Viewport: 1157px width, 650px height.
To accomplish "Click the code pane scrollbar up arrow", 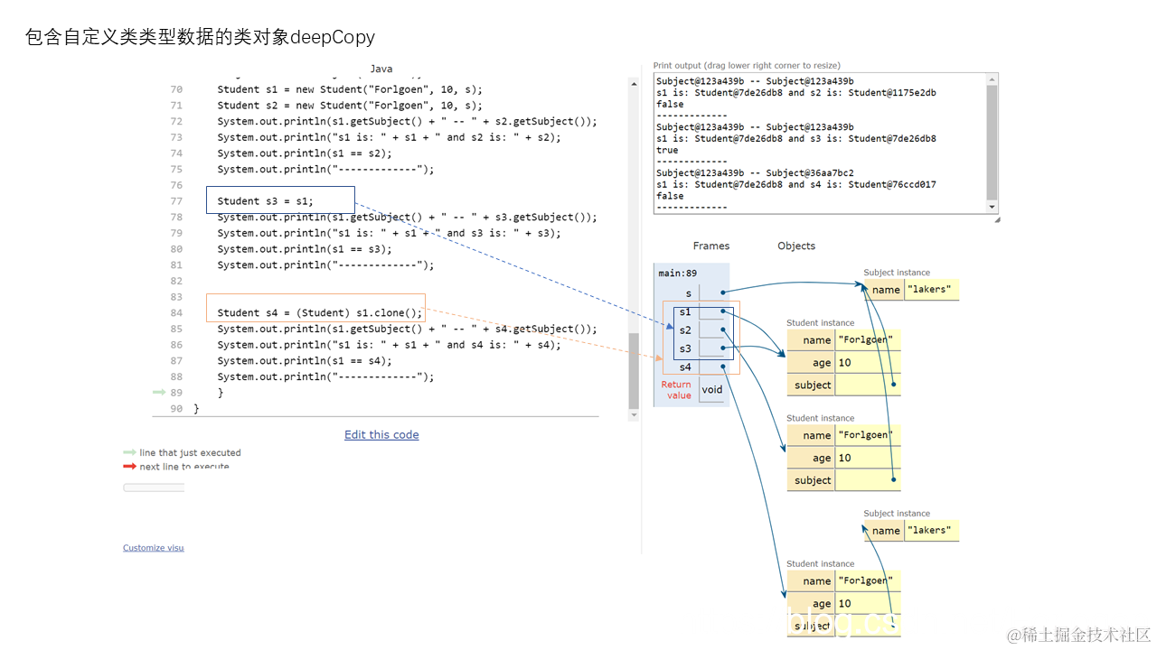I will [x=634, y=83].
